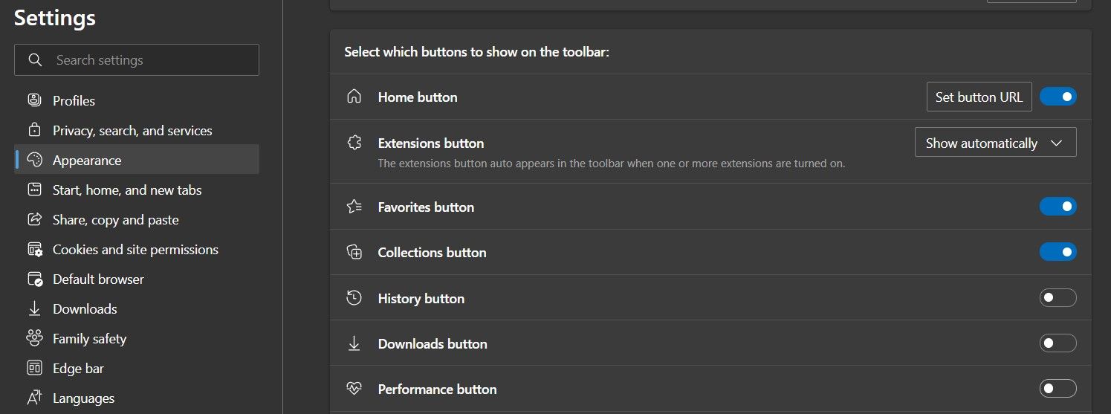The image size is (1111, 414).
Task: Click the Cookies and site permissions icon
Action: tap(34, 249)
